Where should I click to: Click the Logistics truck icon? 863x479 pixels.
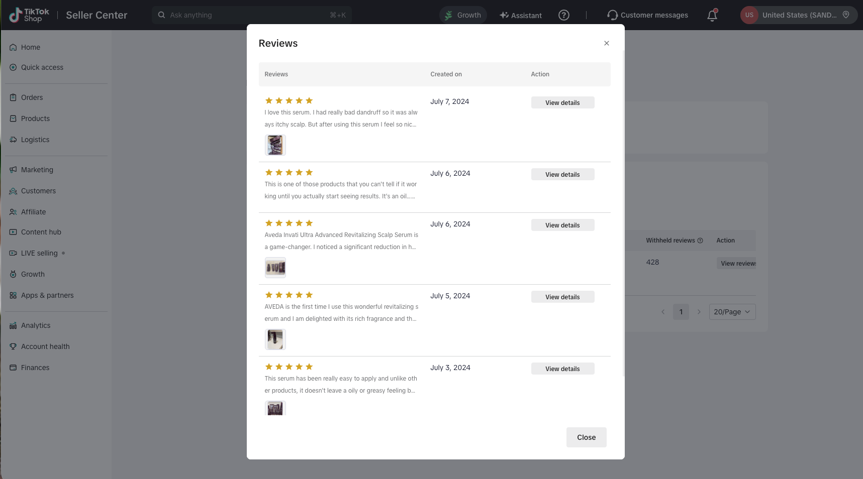13,140
